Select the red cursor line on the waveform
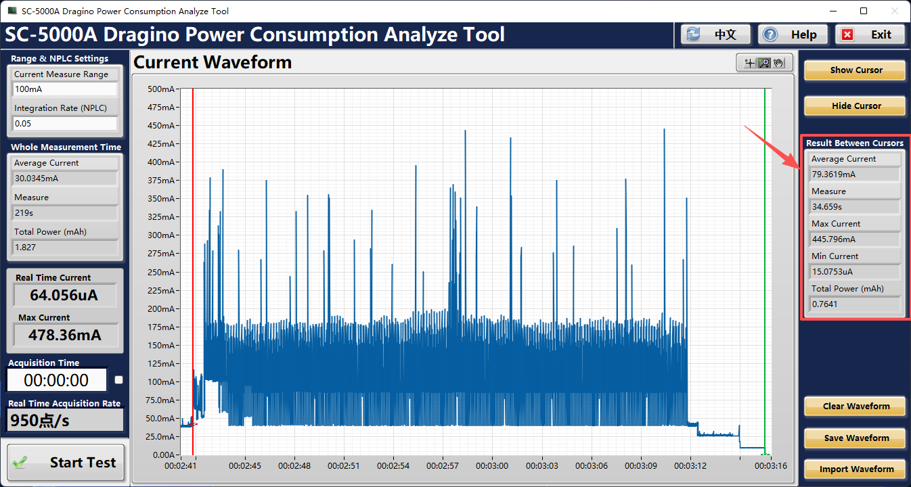 click(x=193, y=271)
